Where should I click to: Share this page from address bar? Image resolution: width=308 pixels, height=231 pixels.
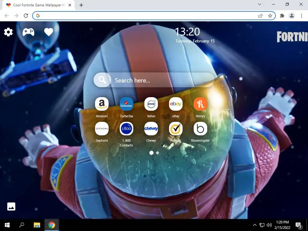(260, 16)
